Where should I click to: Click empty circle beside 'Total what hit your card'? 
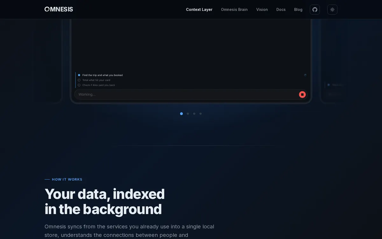[79, 80]
